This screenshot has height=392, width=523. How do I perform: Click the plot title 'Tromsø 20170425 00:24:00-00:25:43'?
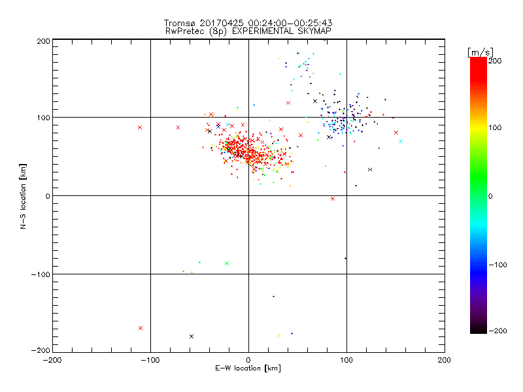pyautogui.click(x=248, y=23)
